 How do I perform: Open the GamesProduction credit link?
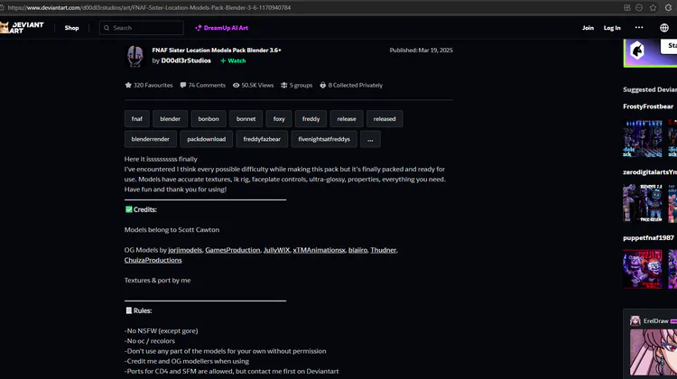pyautogui.click(x=233, y=250)
